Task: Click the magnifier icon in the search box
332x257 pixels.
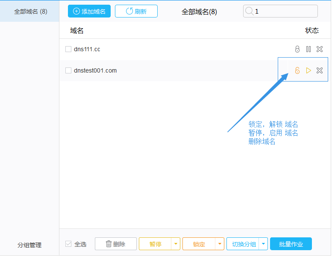Action: point(249,12)
